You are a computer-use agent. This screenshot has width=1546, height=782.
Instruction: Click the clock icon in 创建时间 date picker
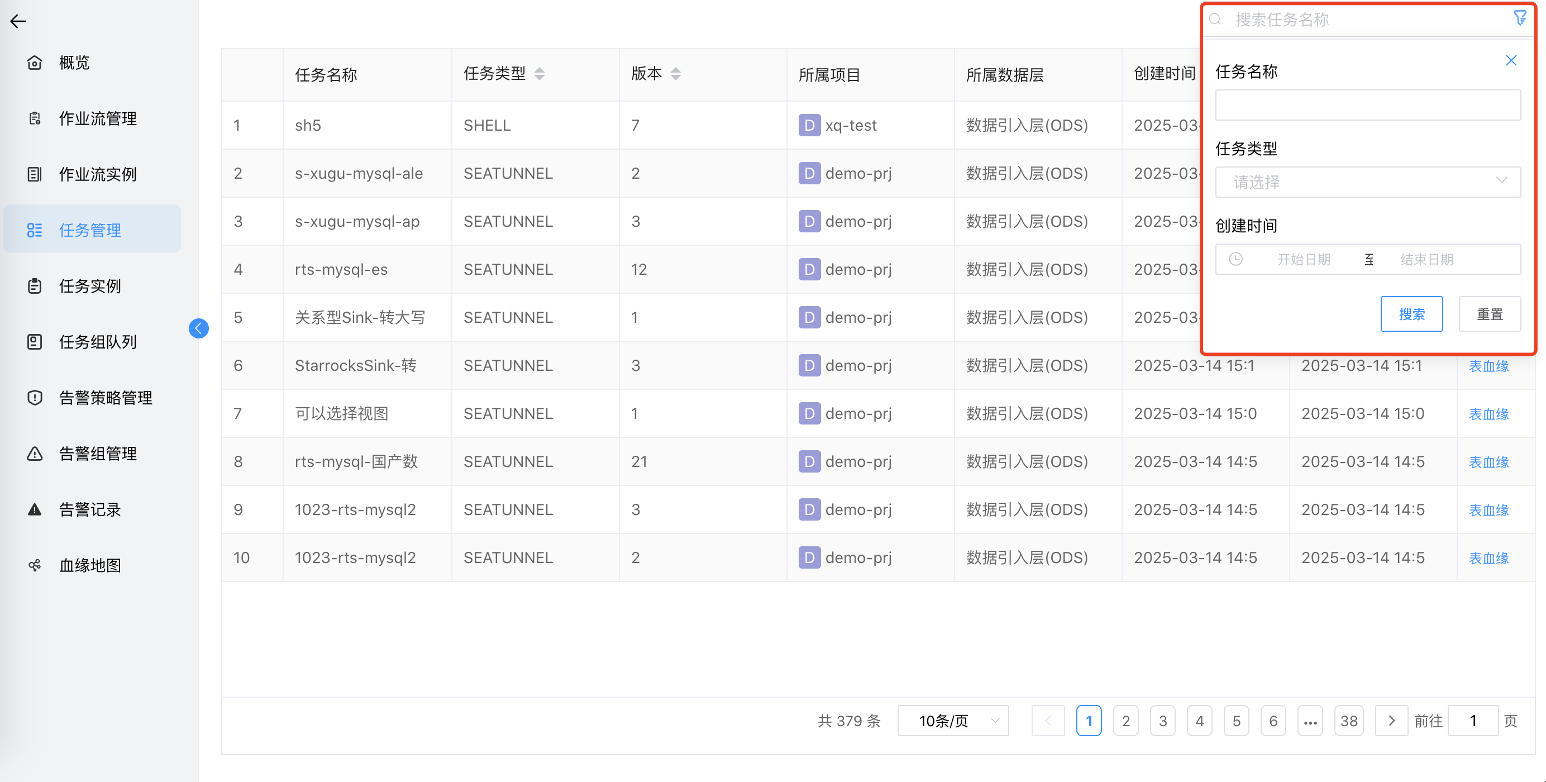tap(1235, 259)
